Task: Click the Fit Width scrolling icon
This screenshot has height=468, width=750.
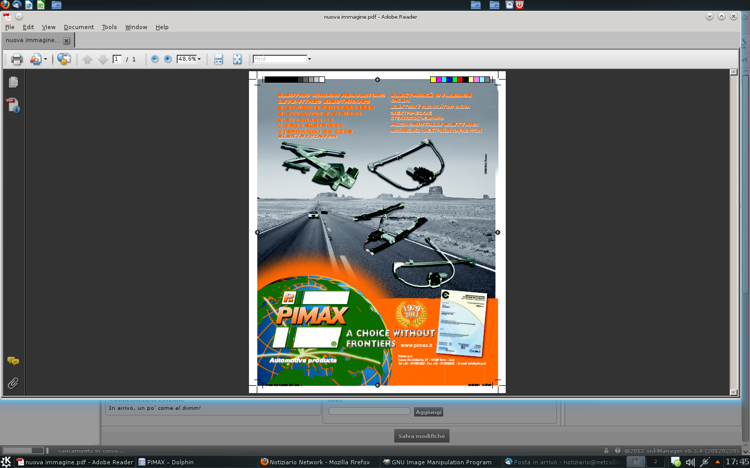Action: coord(218,59)
